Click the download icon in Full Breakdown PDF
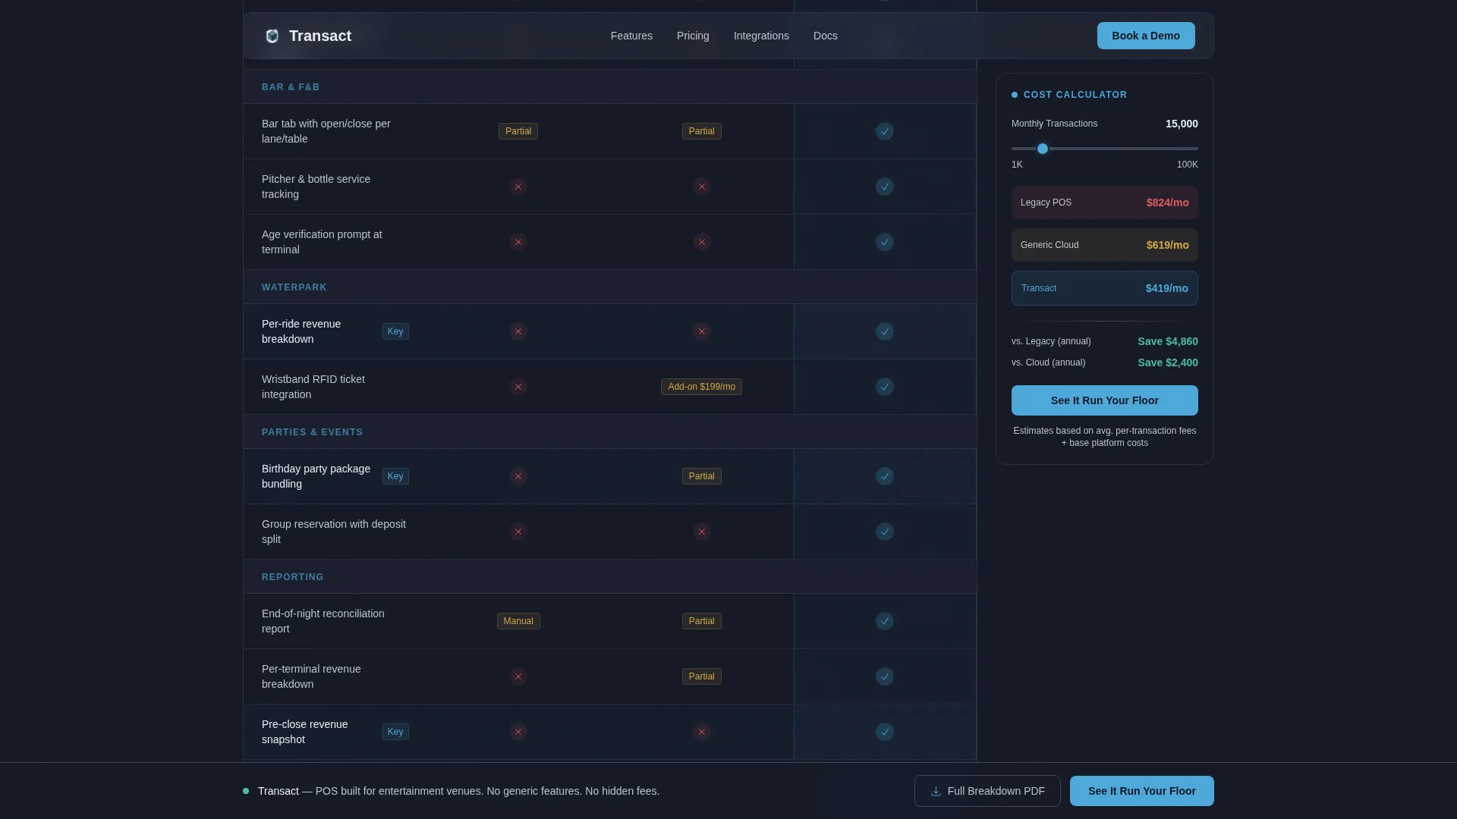Viewport: 1457px width, 819px height. [x=936, y=791]
